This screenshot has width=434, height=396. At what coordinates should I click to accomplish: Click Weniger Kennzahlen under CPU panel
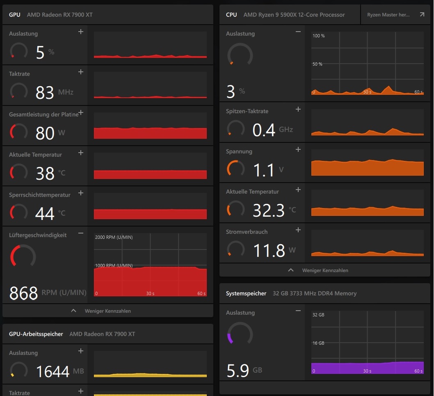[x=325, y=270]
